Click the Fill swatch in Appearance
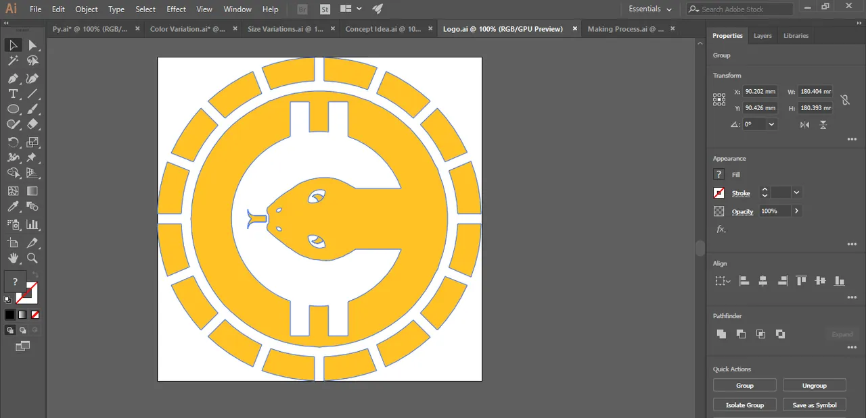Image resolution: width=866 pixels, height=418 pixels. point(719,174)
